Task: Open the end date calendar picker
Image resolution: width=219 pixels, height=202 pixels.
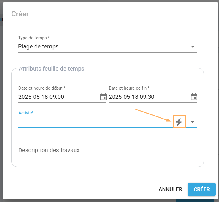Action: (x=194, y=97)
